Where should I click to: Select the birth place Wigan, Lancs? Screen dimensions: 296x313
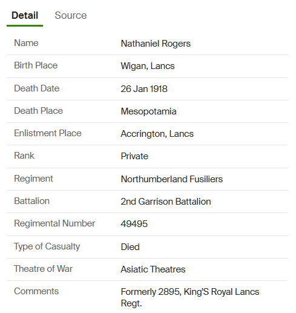148,66
